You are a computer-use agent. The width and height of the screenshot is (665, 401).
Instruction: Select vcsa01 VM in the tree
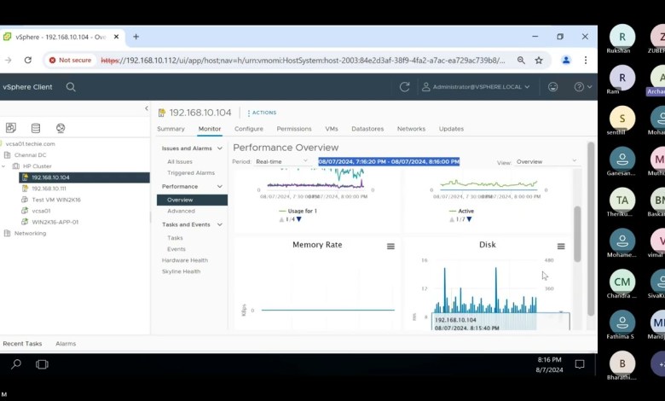pyautogui.click(x=41, y=211)
